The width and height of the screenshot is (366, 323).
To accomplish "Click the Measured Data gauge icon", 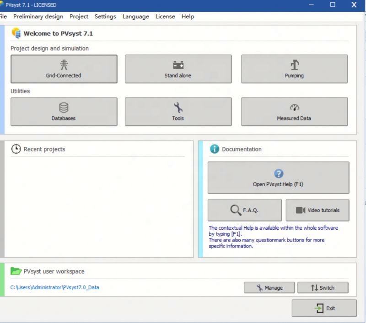I will [294, 108].
